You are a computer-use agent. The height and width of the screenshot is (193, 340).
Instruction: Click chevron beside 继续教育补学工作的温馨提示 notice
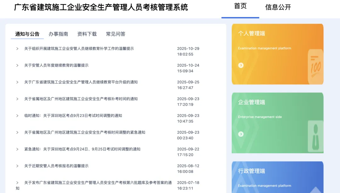point(17,49)
